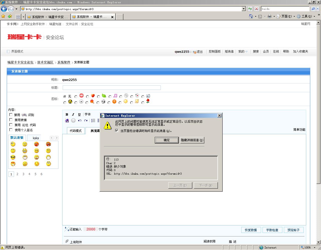Stop loading with the red X button
The width and height of the screenshot is (321, 250).
point(257,9)
